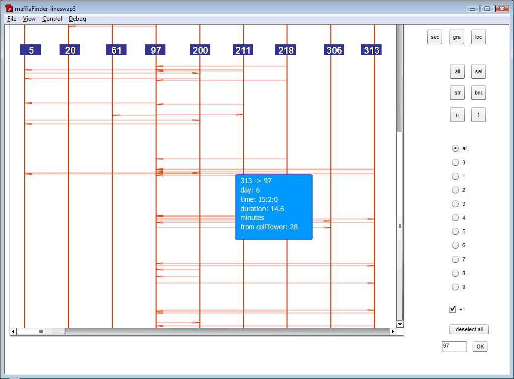Click the sel button
Viewport: 514px width, 379px height.
[x=478, y=71]
